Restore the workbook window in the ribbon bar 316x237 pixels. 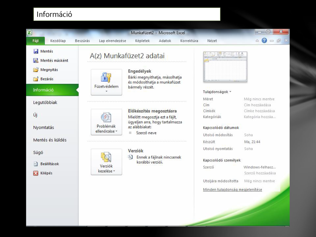coord(279,41)
